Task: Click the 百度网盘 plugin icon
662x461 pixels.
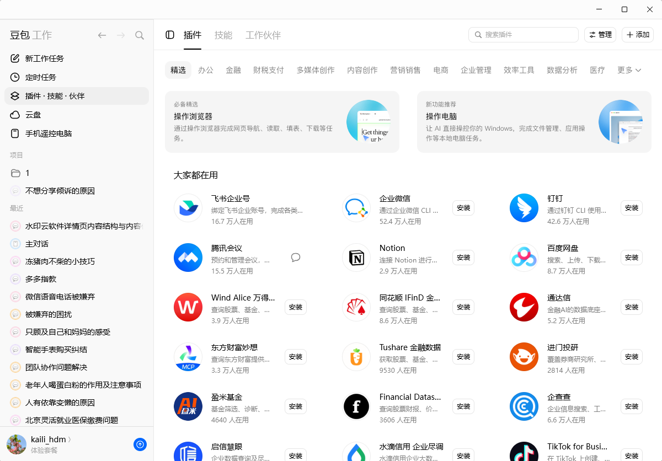Action: [x=524, y=258]
